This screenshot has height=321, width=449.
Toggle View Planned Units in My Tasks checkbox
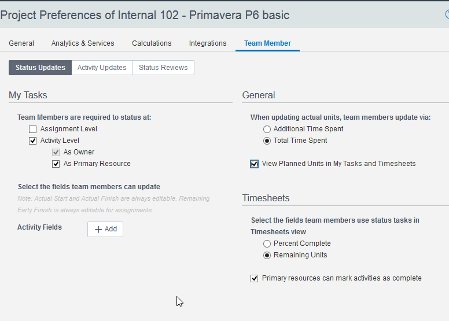[x=254, y=164]
